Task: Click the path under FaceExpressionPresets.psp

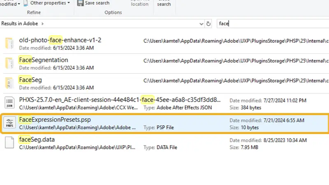Action: pos(77,127)
